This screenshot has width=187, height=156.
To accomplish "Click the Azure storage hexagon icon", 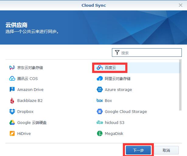I will (x=100, y=89).
